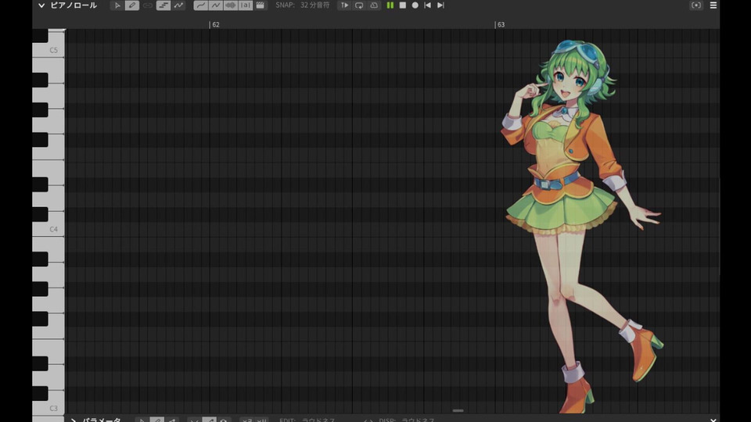Image resolution: width=751 pixels, height=422 pixels.
Task: Click the lyric input icon
Action: tap(246, 5)
